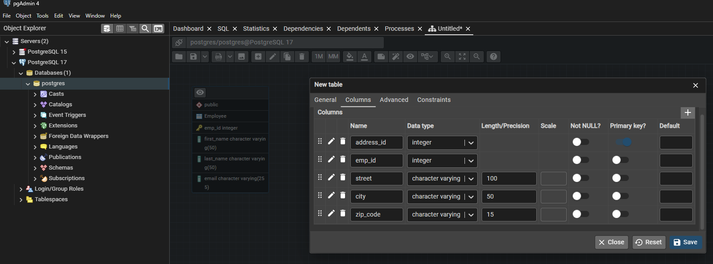This screenshot has height=264, width=713.
Task: Toggle Not NULL for address_id column
Action: (580, 142)
